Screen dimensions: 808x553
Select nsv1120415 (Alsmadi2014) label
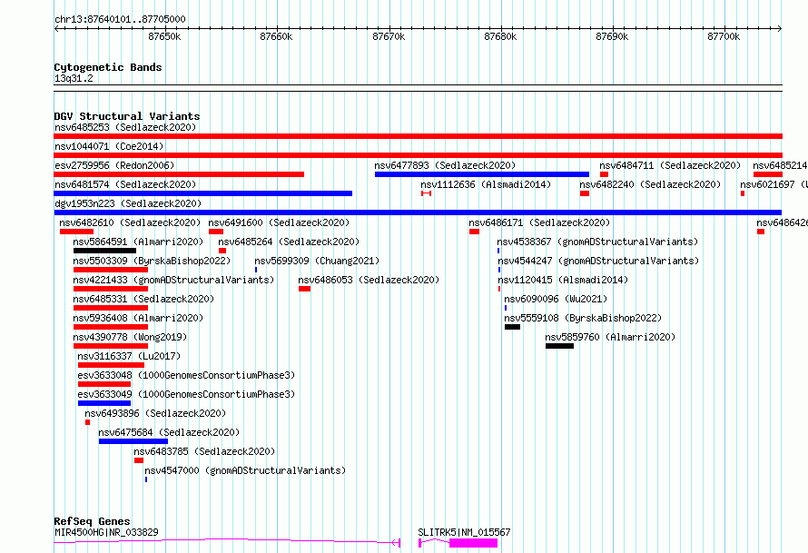click(563, 280)
